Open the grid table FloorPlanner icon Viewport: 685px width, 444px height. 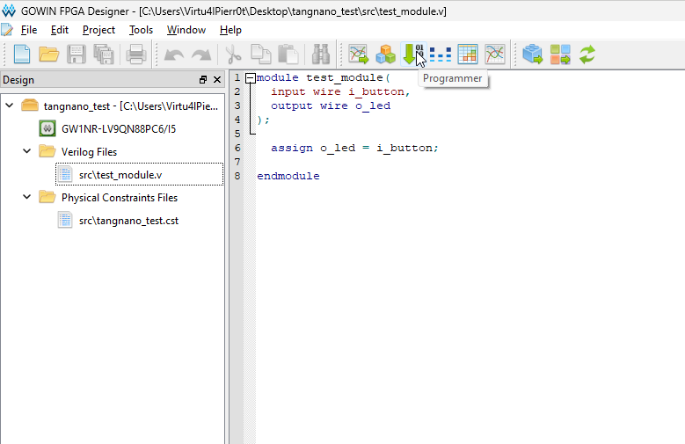[x=468, y=55]
